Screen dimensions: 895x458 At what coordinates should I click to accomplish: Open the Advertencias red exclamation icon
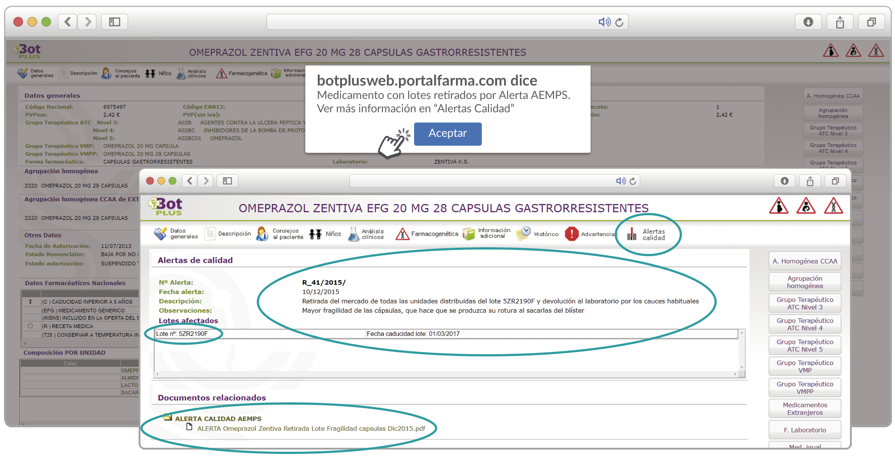pyautogui.click(x=571, y=234)
